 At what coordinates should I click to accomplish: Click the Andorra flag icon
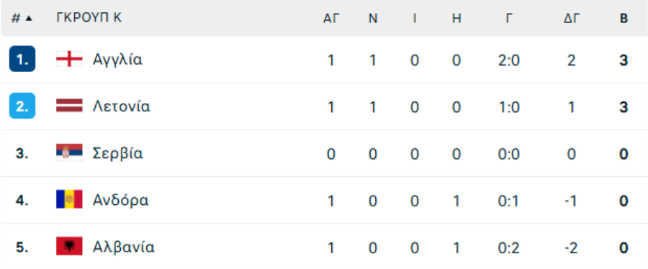(69, 199)
